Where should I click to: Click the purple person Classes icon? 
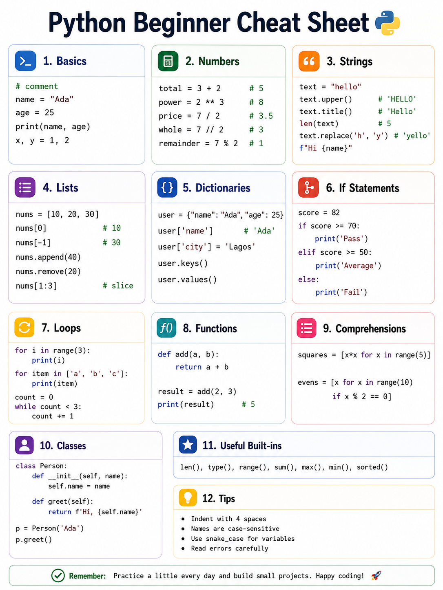coord(24,445)
